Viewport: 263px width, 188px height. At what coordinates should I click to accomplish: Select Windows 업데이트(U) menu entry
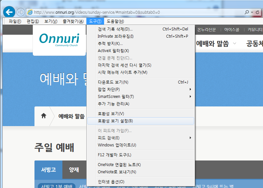coord(141,145)
